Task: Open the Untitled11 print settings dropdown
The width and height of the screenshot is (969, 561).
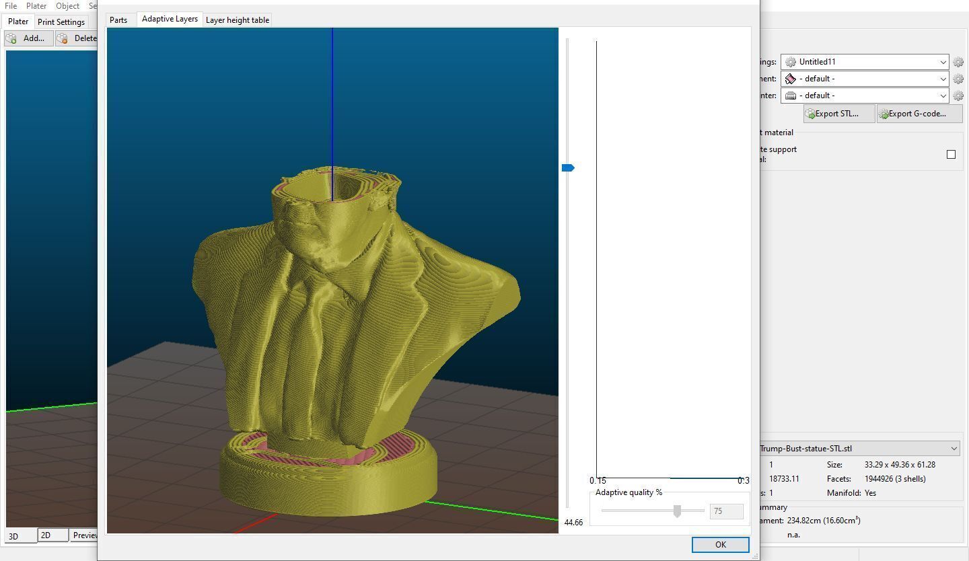Action: pos(865,62)
